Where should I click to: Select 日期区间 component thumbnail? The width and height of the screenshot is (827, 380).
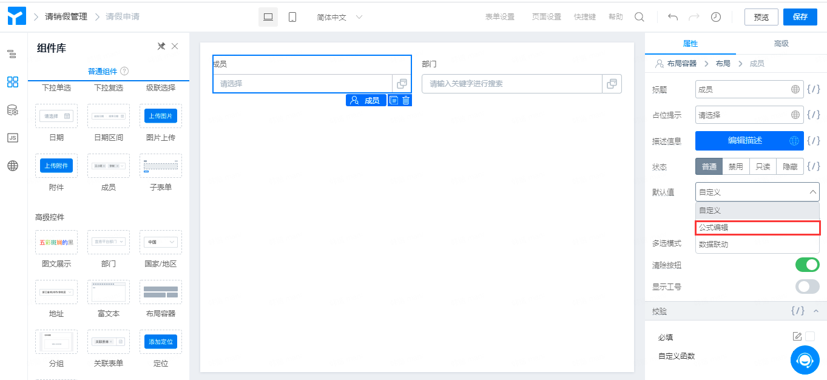108,116
